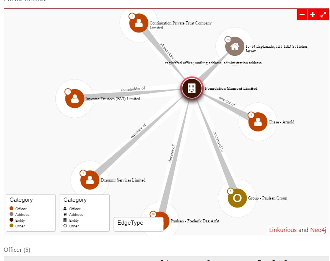330x261 pixels.
Task: Select Draupnir Services Limited officer node
Action: [90, 180]
